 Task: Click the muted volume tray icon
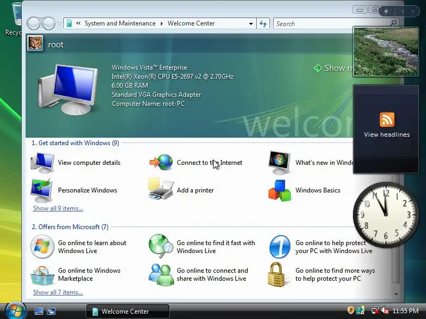click(x=384, y=310)
